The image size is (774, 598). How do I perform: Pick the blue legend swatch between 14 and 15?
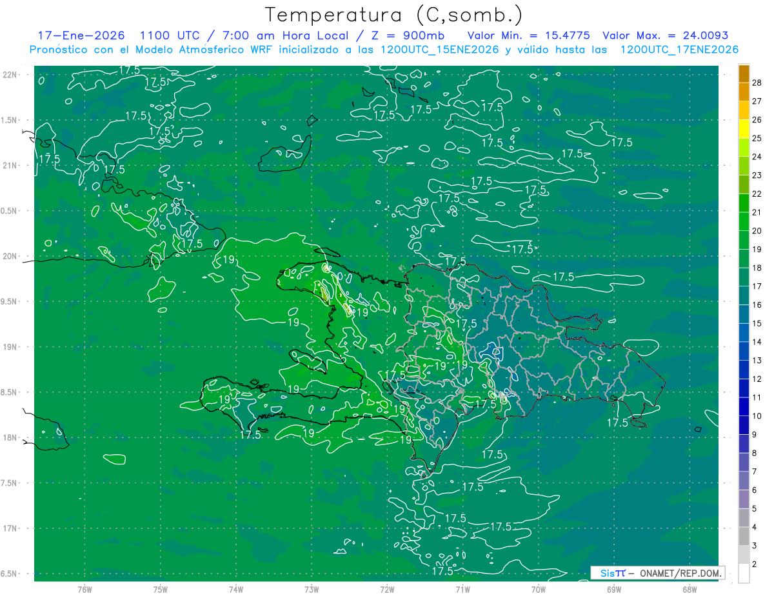tap(744, 332)
